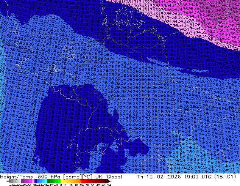Click the '19:00' time value
Viewport: 240px width, 186px height.
point(191,177)
